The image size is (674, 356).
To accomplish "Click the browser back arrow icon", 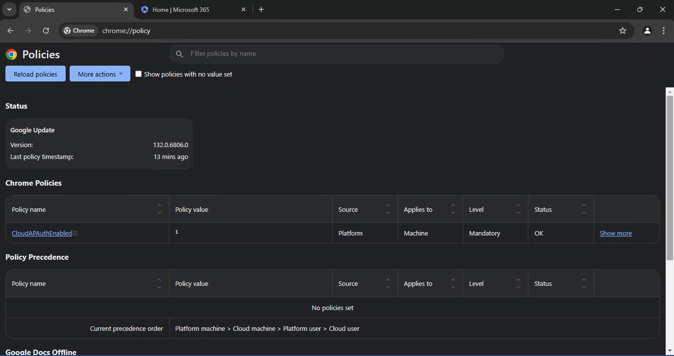I will [11, 31].
